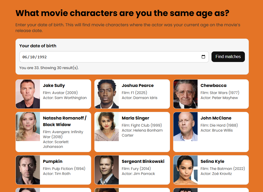Select Bruce Willis's portrait image
263x192 pixels.
click(185, 127)
